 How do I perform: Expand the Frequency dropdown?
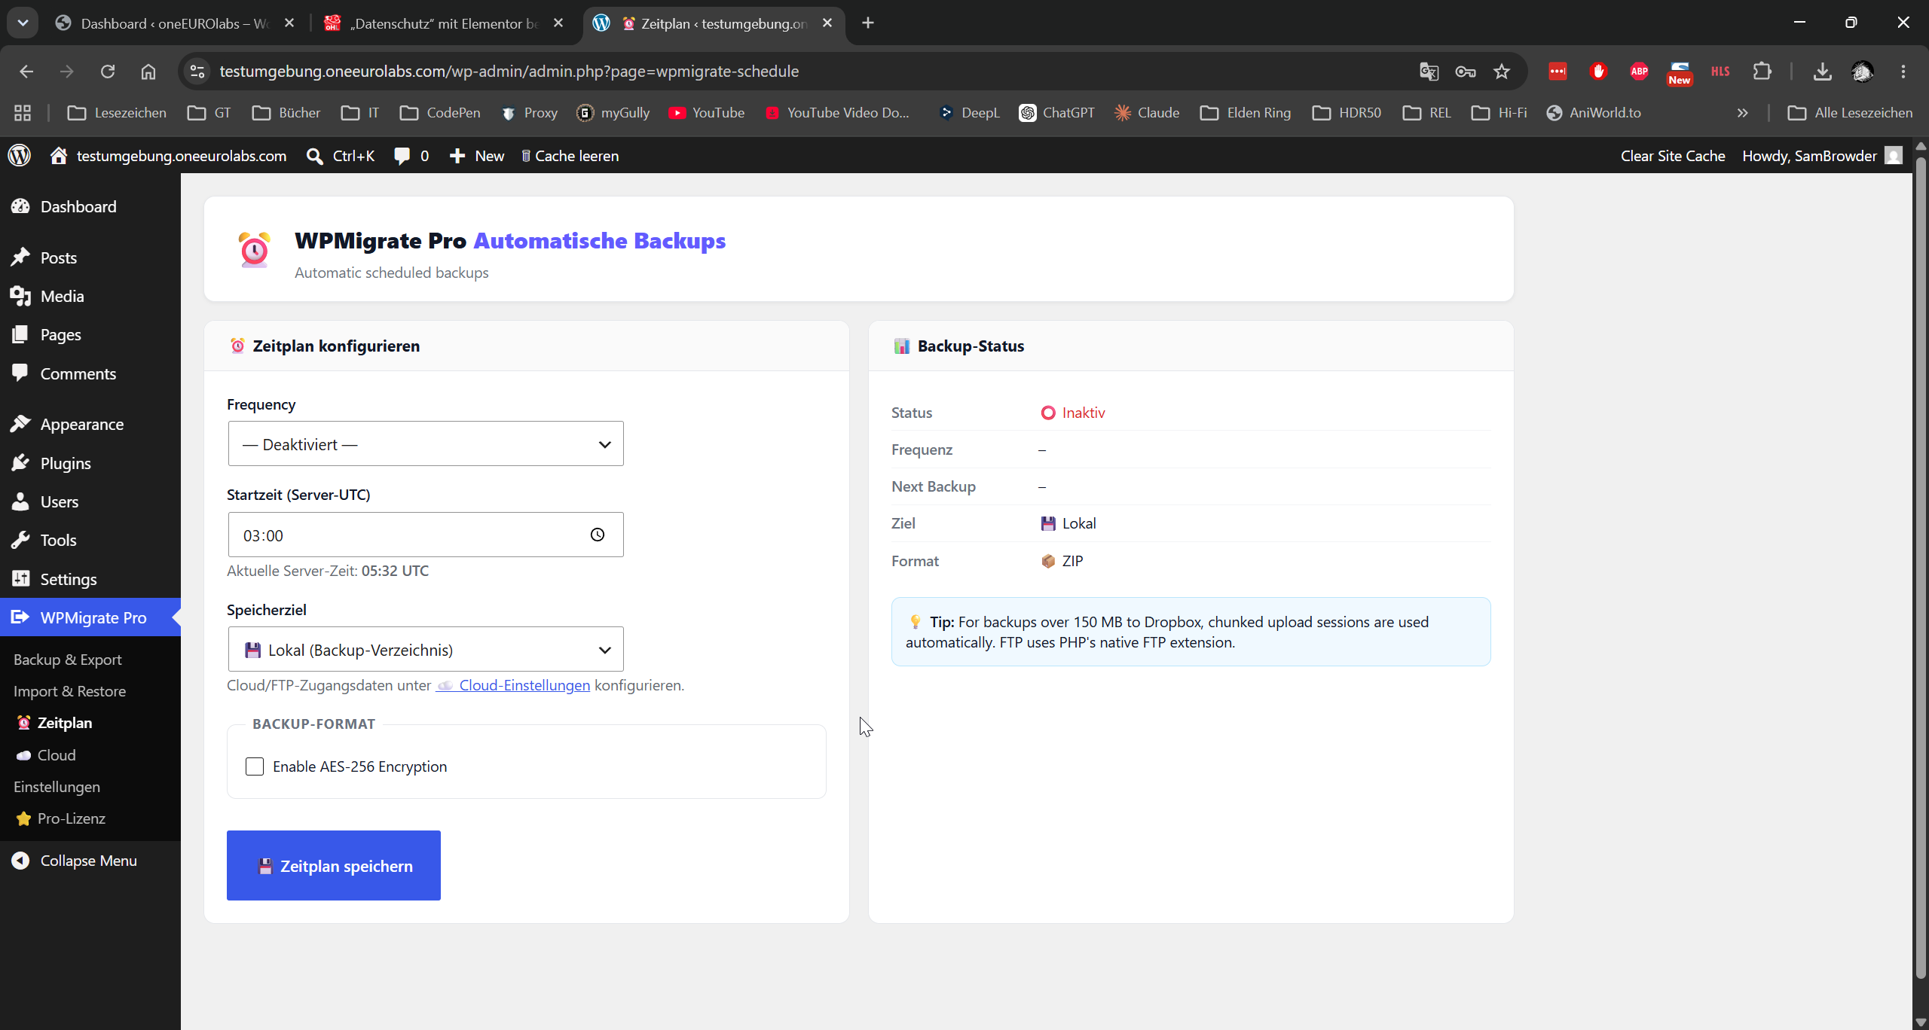click(426, 443)
